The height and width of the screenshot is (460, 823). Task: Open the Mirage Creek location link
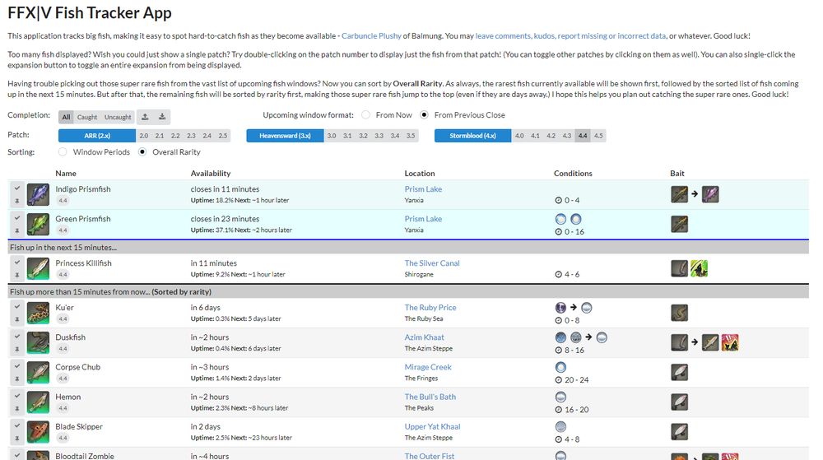(428, 367)
